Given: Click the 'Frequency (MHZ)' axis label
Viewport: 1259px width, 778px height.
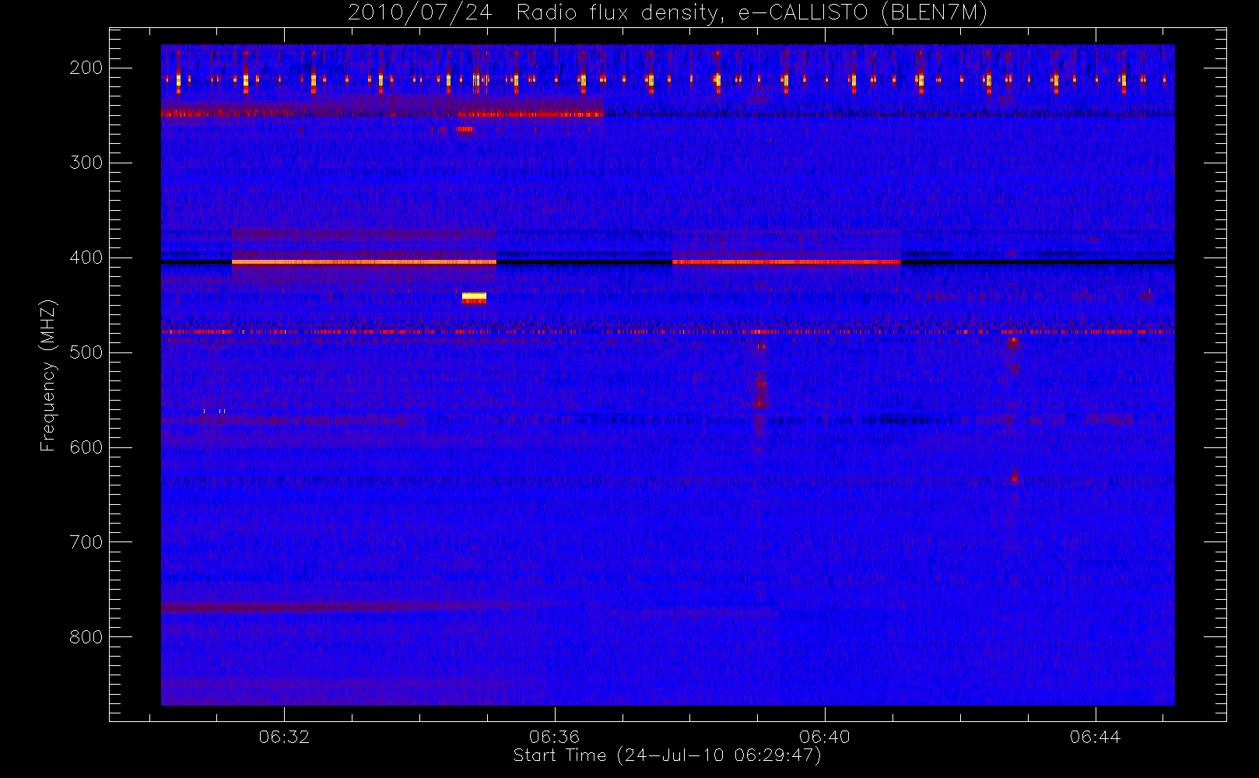Looking at the screenshot, I should tap(48, 375).
